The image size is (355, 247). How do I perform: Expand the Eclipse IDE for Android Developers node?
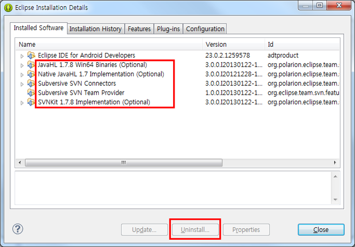pos(22,56)
